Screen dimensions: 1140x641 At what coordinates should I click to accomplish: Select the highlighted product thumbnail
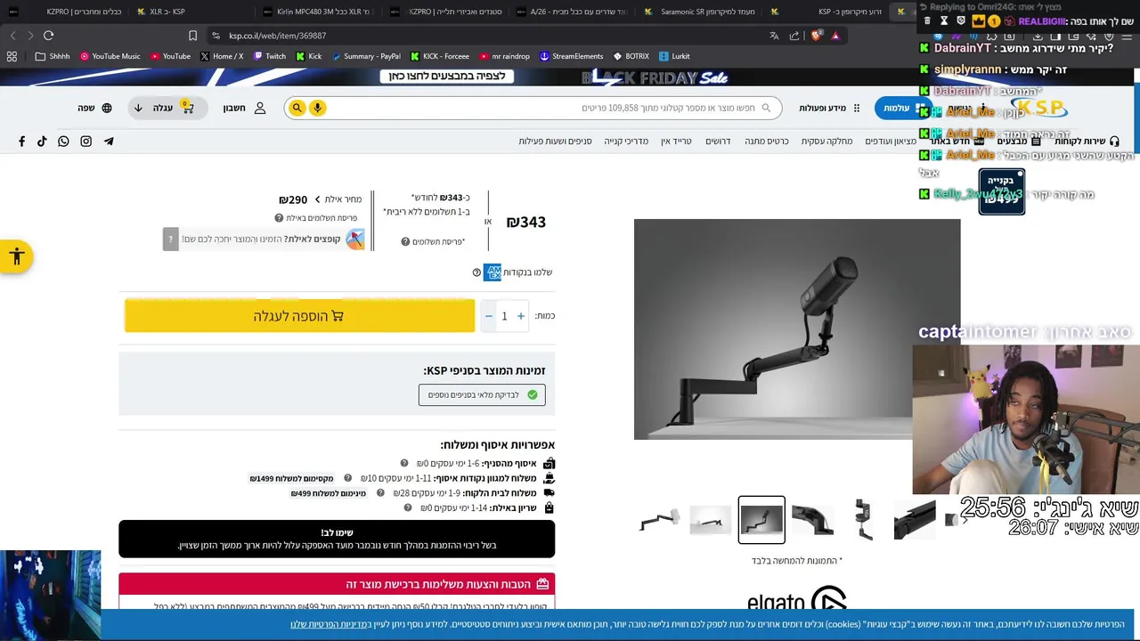click(761, 520)
